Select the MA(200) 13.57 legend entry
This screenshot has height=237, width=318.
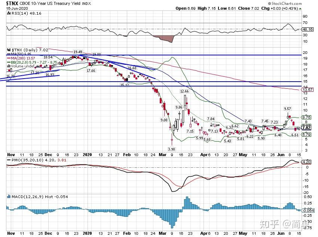21,58
